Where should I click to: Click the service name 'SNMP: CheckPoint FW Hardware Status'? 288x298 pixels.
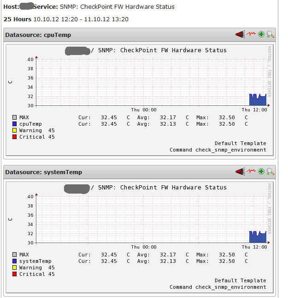[117, 7]
